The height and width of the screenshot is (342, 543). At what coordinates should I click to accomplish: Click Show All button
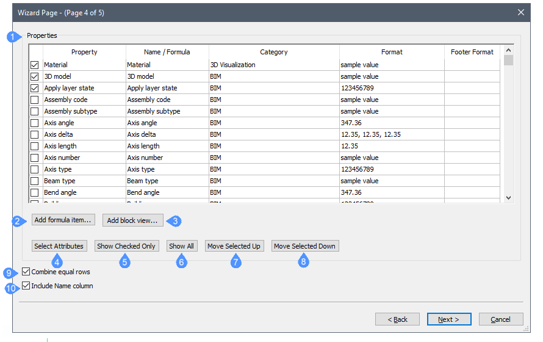(182, 246)
